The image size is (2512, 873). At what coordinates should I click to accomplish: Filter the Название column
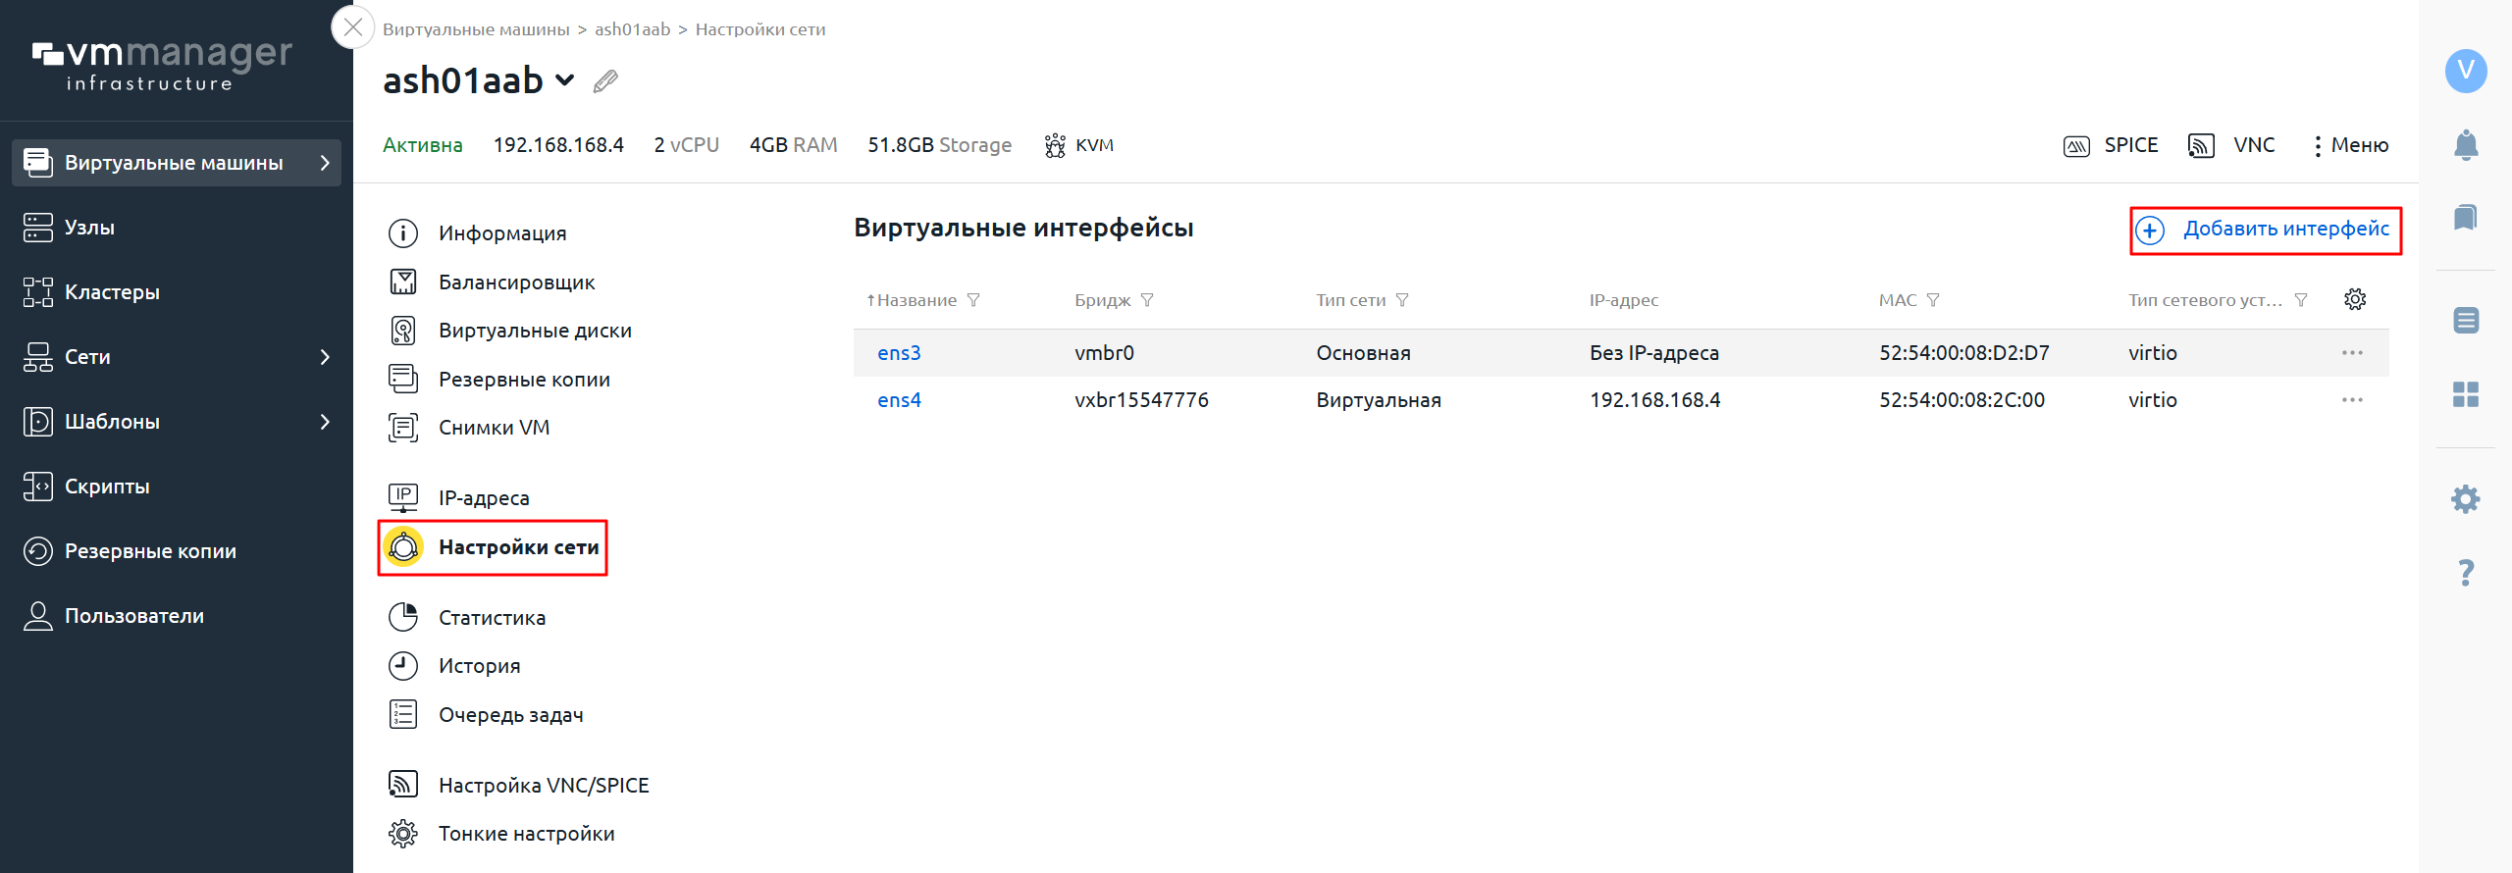coord(973,300)
